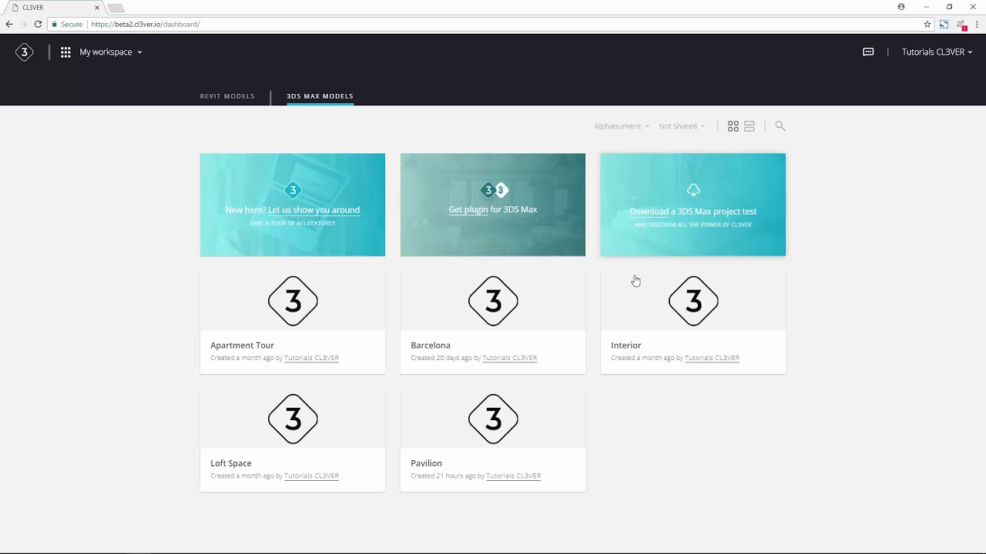Click cloud download icon on banner
986x554 pixels.
(693, 190)
